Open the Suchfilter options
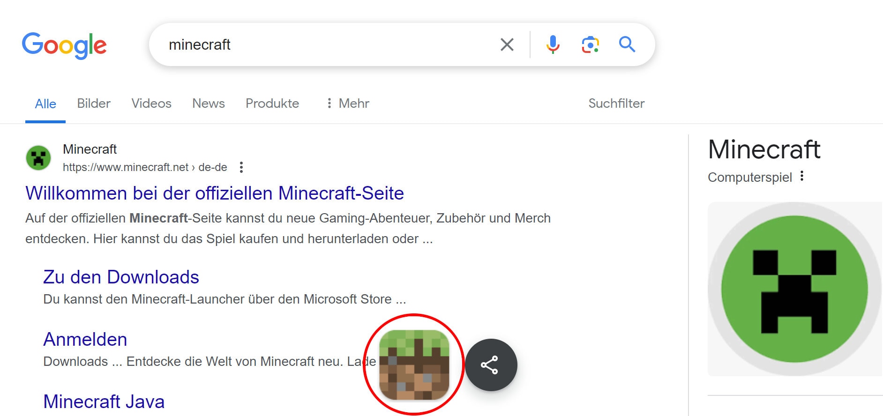883x416 pixels. point(616,104)
